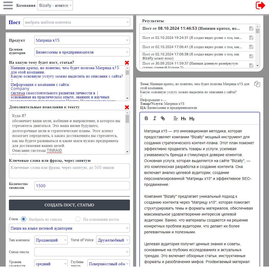Save the post from 02.10.2024 19:24:31
The width and height of the screenshot is (269, 269).
pyautogui.click(x=251, y=38)
